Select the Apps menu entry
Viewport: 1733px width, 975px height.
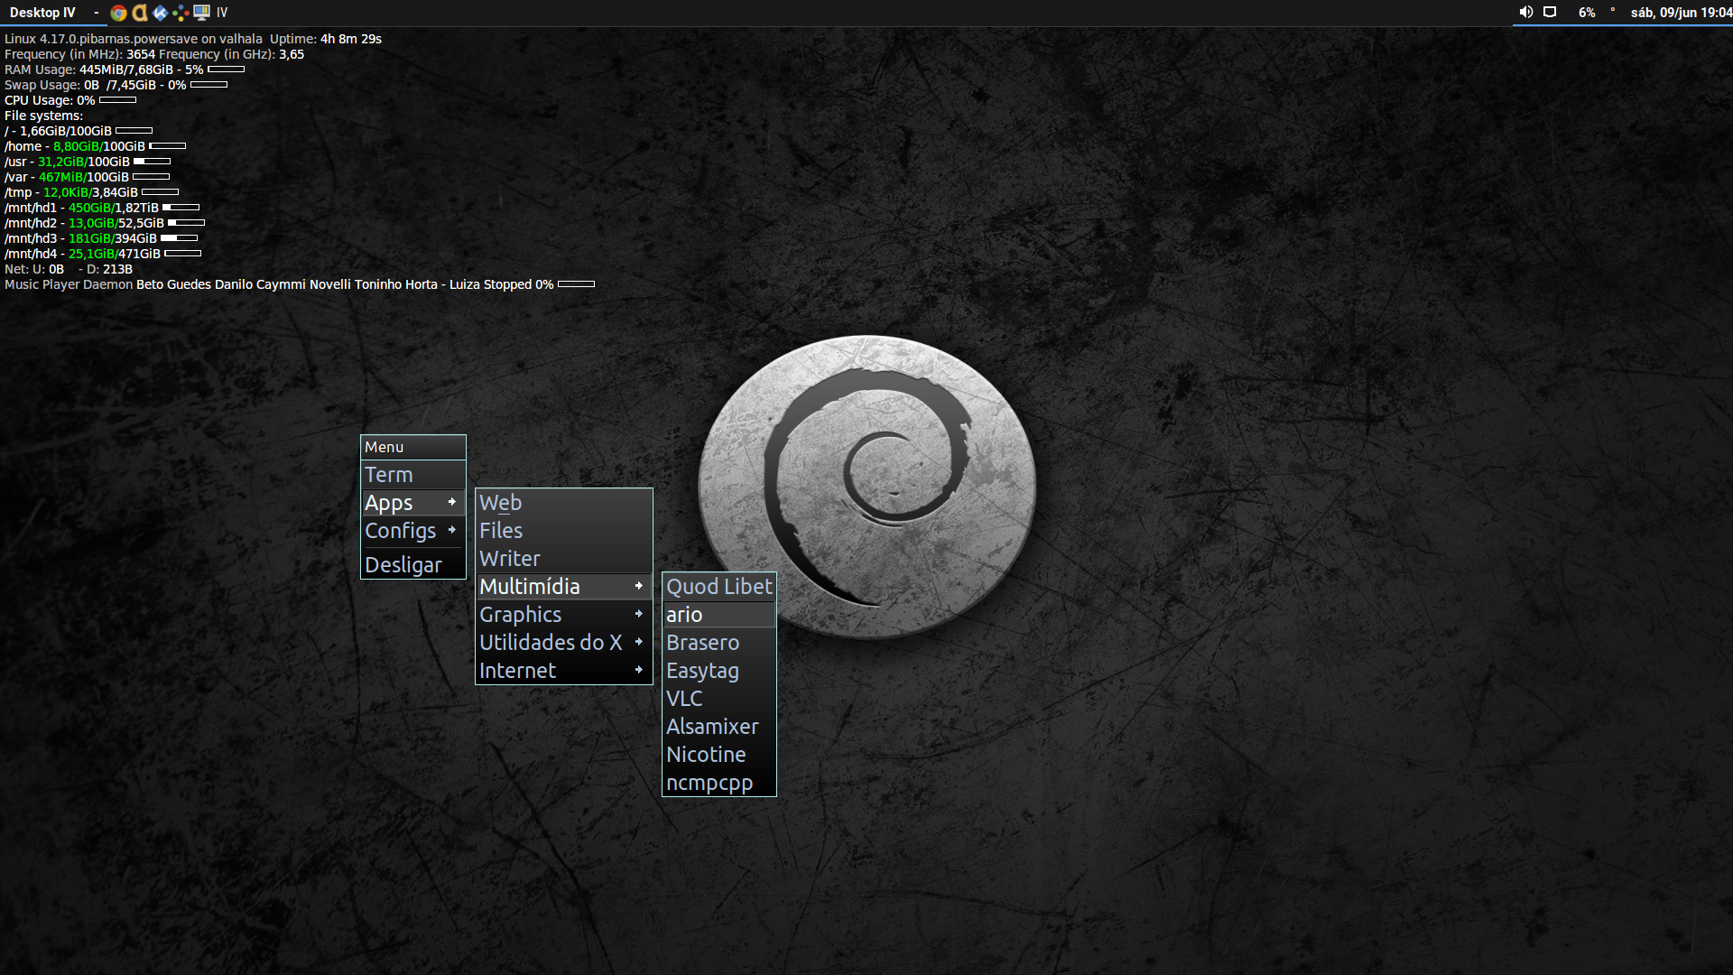click(413, 502)
